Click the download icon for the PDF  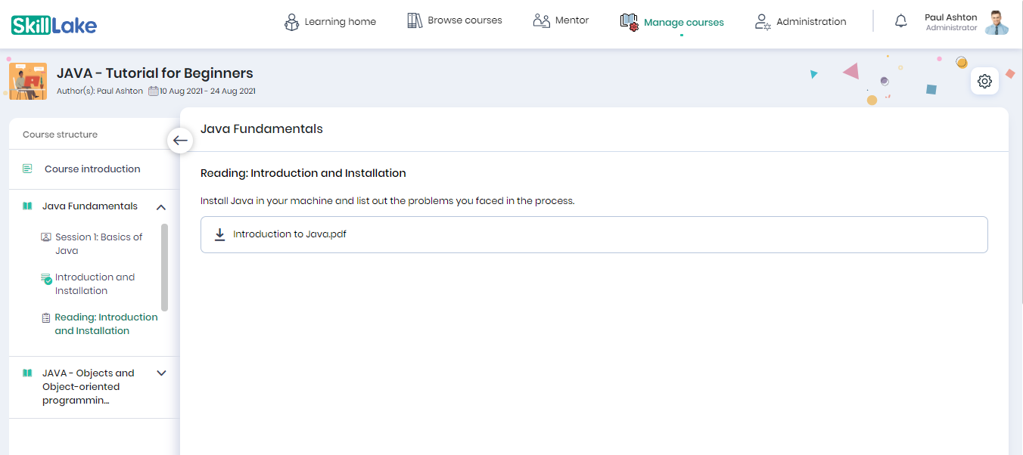point(219,234)
